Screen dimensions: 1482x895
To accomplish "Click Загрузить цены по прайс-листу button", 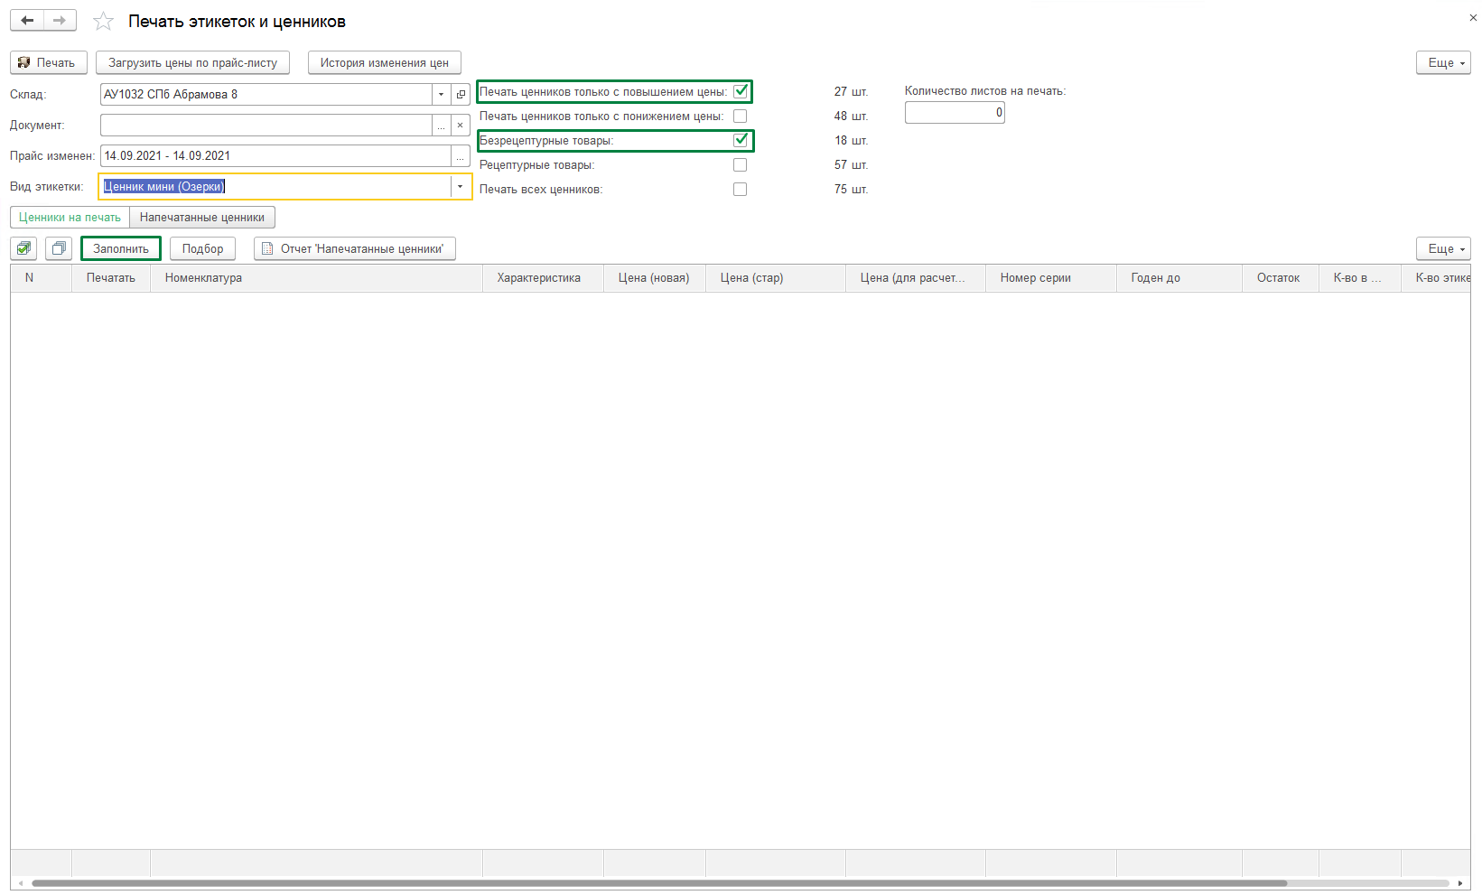I will (x=192, y=62).
